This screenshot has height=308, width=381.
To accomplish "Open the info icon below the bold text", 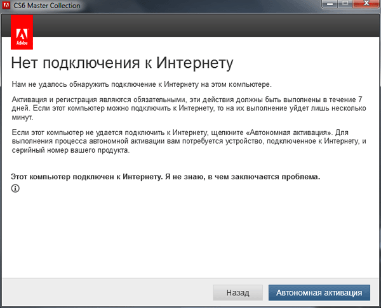I will point(15,188).
